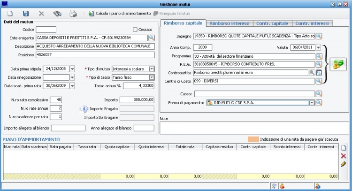Image resolution: width=352 pixels, height=191 pixels.
Task: Click search icon beside Impegno field
Action: click(319, 36)
